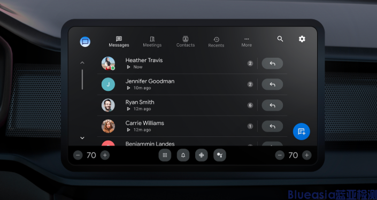Reply to Ryan Smith message
Screen dimensions: 377x200
pos(272,105)
